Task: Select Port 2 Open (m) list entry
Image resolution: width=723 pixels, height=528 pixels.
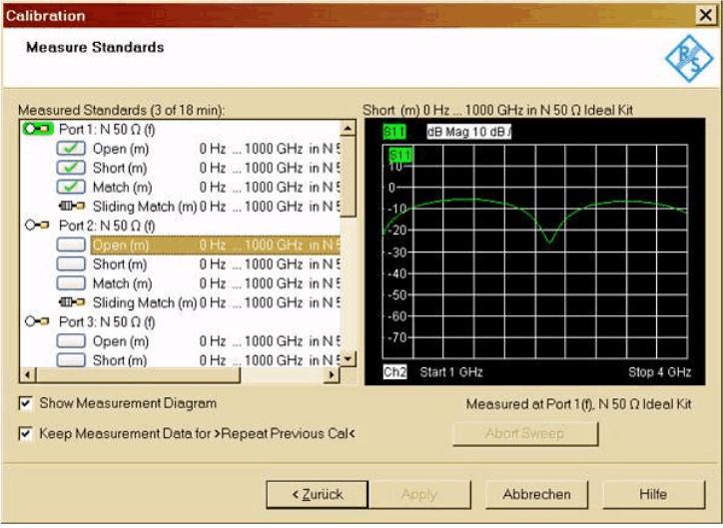Action: (120, 246)
